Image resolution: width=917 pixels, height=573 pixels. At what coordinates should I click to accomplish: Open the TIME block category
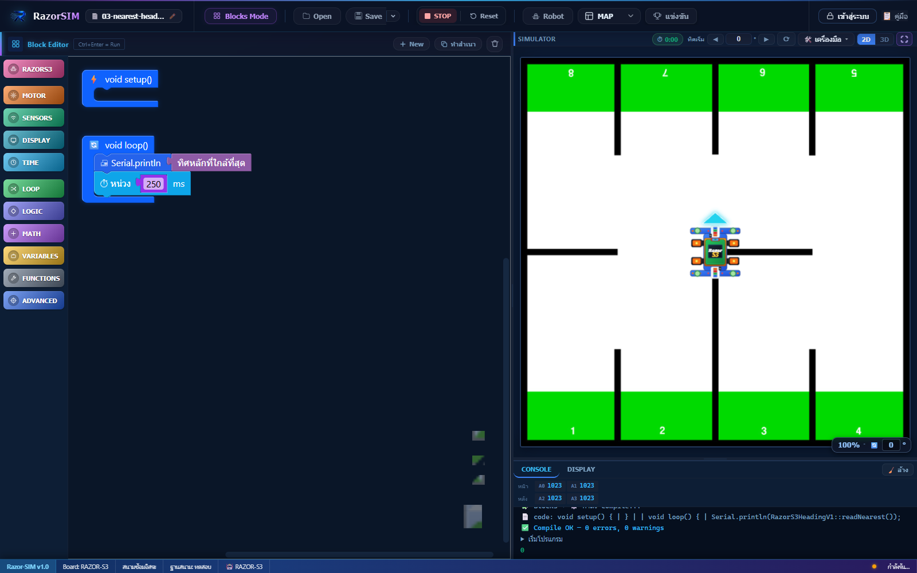coord(34,163)
